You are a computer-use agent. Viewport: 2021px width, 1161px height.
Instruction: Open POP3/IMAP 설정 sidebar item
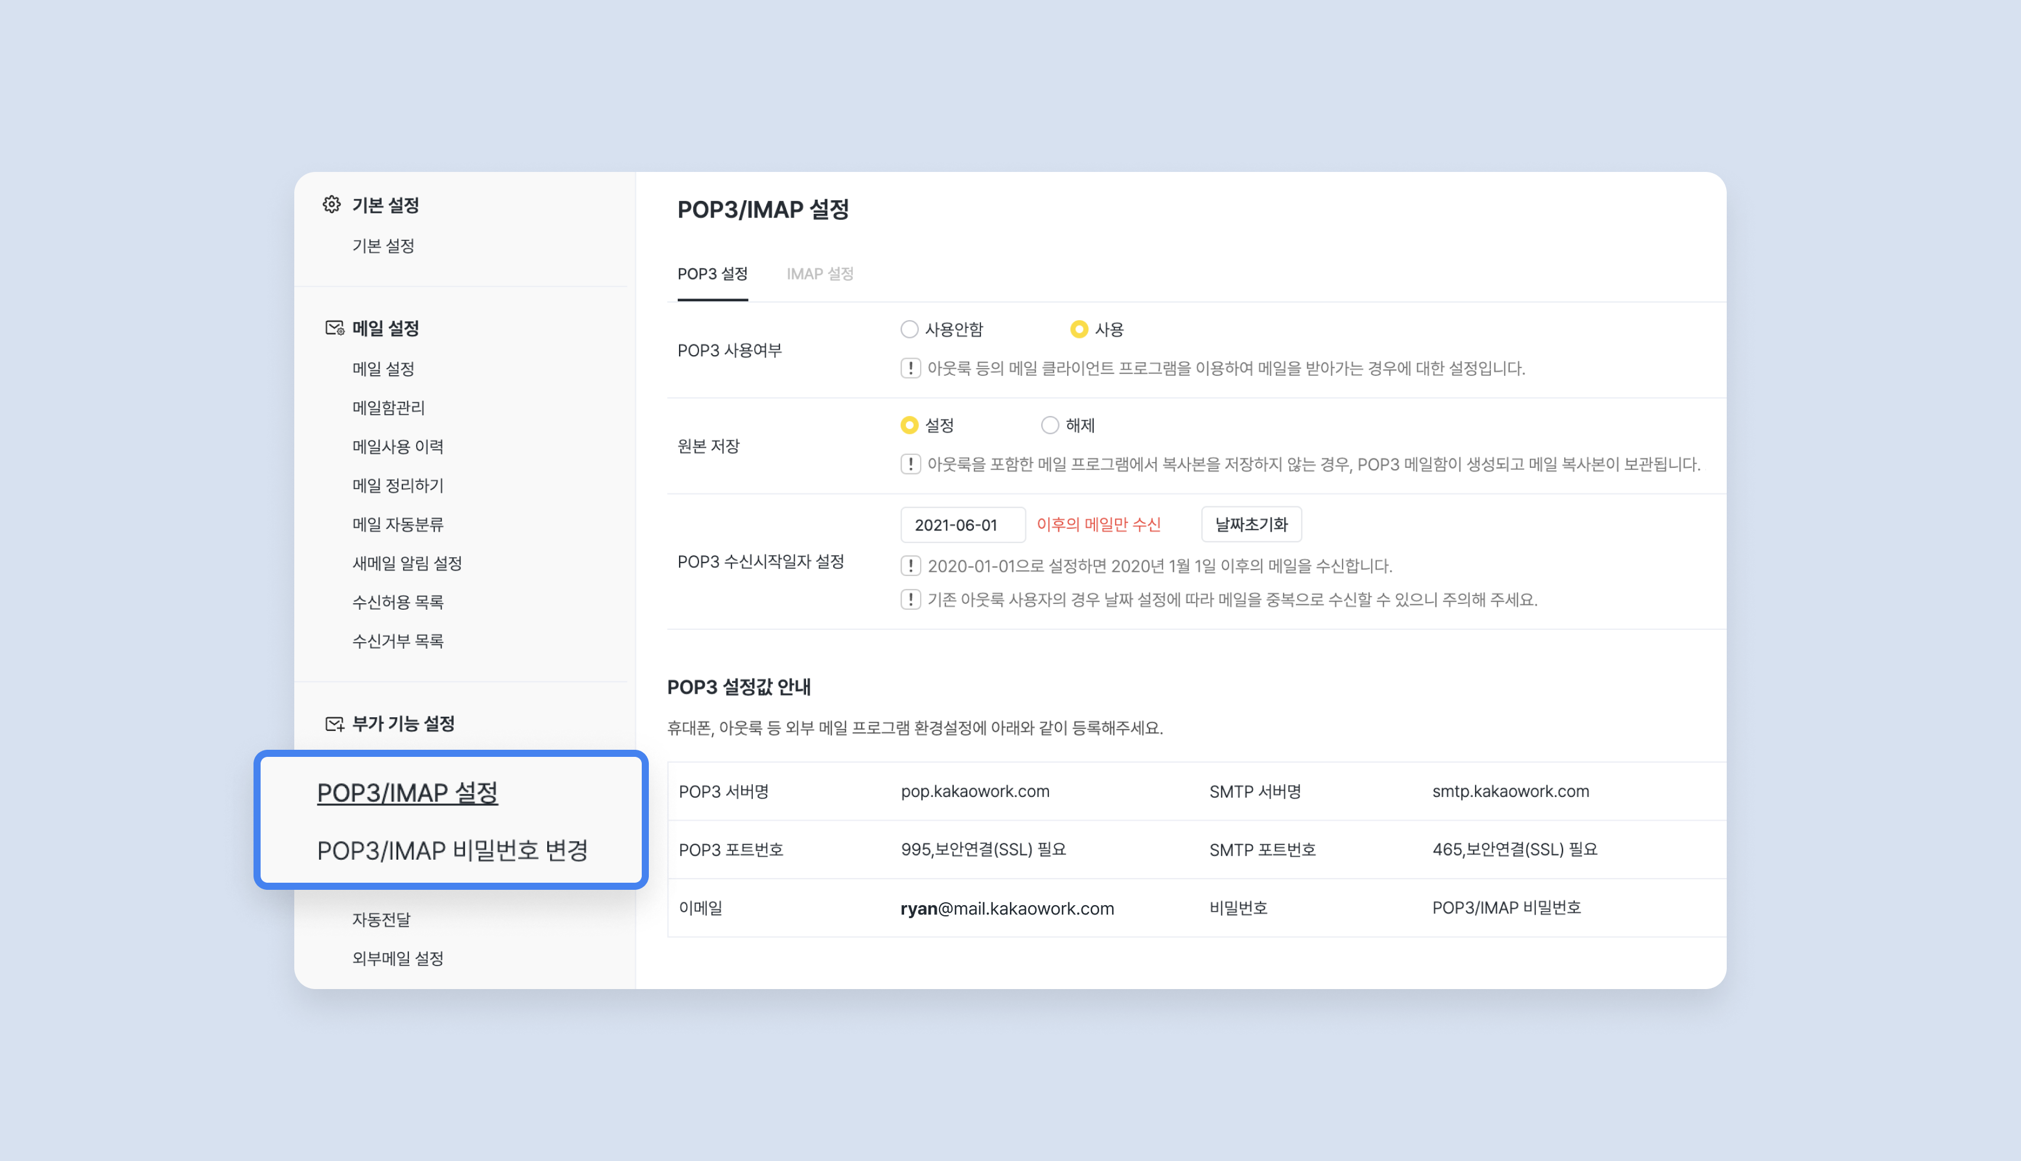(408, 792)
